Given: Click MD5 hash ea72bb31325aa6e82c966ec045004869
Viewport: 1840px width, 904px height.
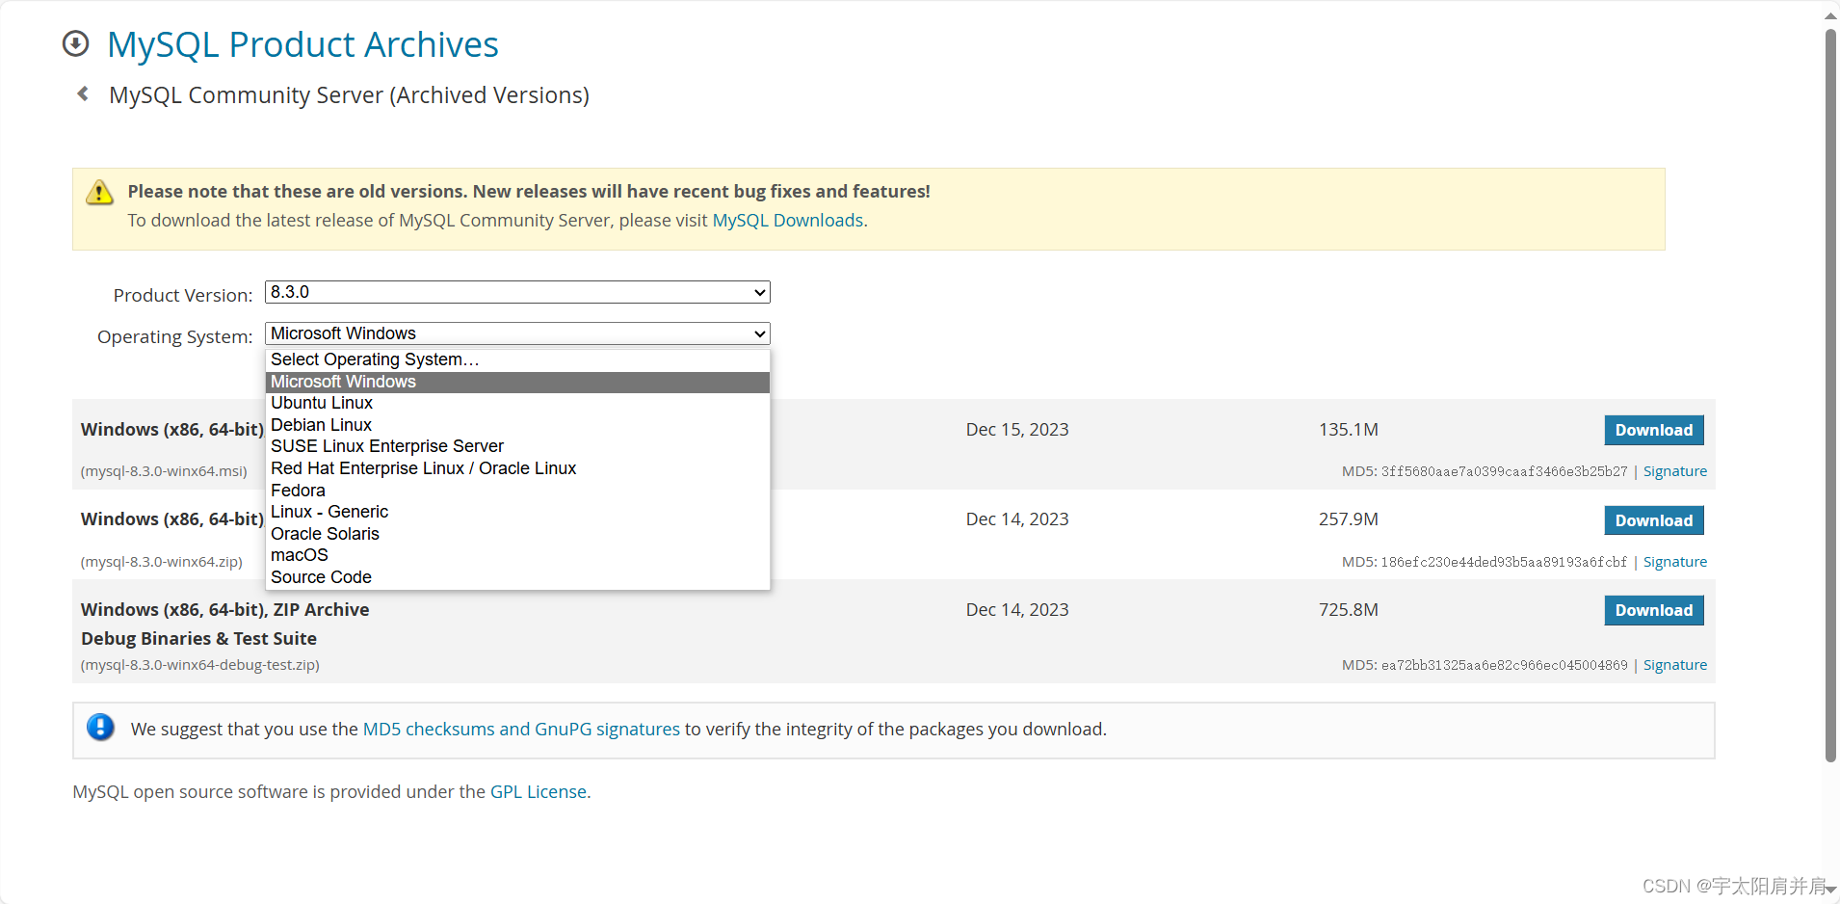Looking at the screenshot, I should [x=1505, y=665].
